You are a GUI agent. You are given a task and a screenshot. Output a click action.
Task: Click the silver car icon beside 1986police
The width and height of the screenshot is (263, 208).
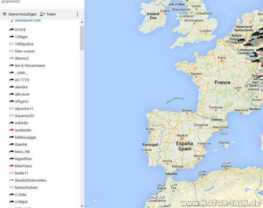(12, 44)
